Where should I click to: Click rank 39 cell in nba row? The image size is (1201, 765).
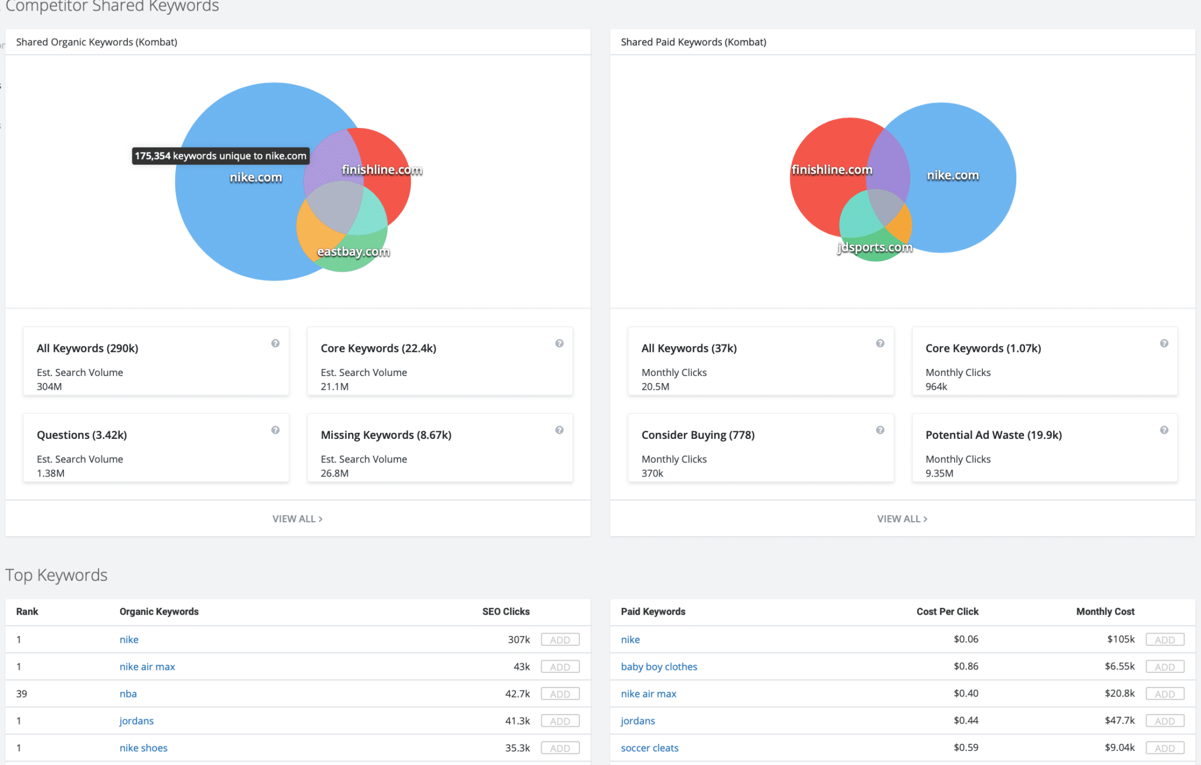click(x=22, y=694)
